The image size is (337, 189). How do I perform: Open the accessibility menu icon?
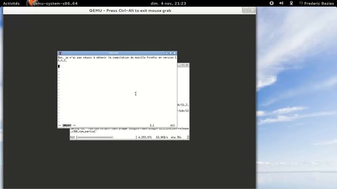coord(272,3)
